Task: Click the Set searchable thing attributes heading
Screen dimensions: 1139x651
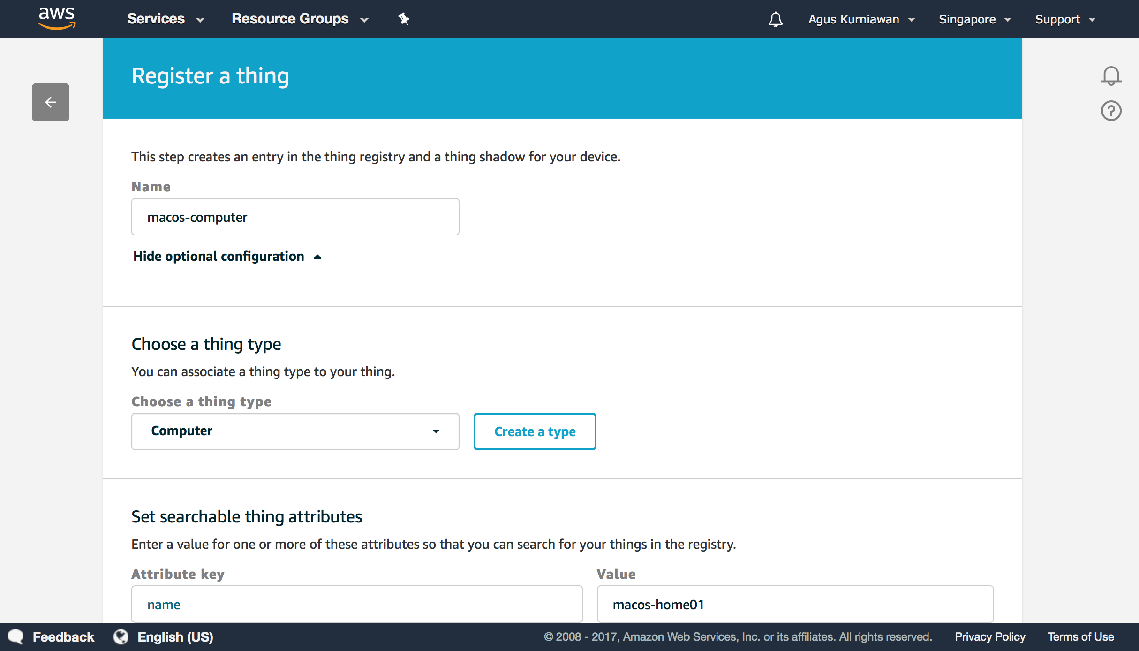Action: pyautogui.click(x=247, y=517)
